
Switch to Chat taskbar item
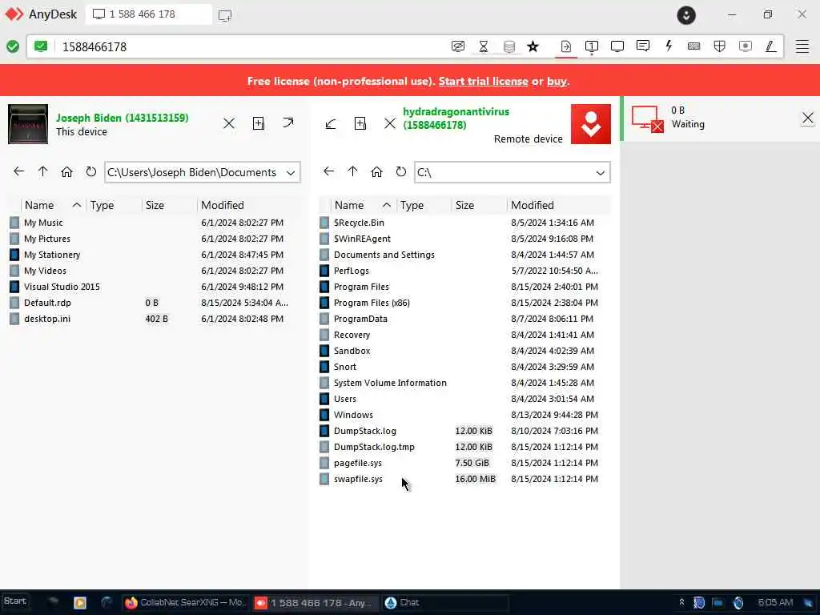[444, 602]
